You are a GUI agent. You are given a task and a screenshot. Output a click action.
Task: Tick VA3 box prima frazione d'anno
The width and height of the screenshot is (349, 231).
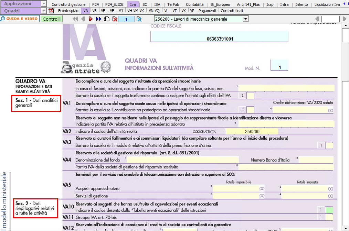(329, 145)
